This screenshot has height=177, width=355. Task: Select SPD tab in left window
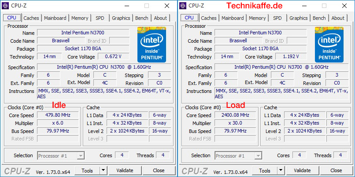point(100,18)
